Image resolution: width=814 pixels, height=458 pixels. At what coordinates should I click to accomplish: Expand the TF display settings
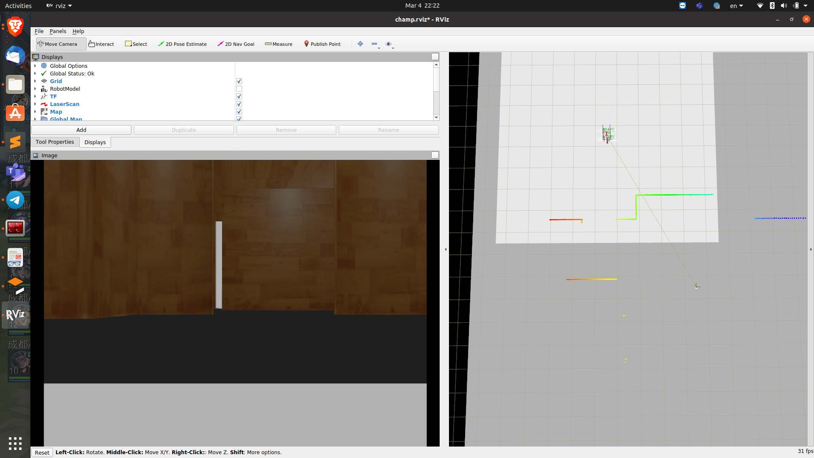tap(35, 96)
